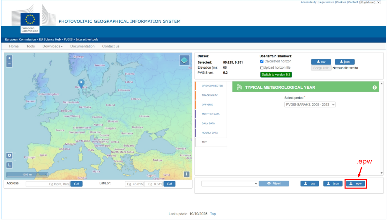Click the csv button left of epw
The height and width of the screenshot is (220, 387).
coord(309,183)
